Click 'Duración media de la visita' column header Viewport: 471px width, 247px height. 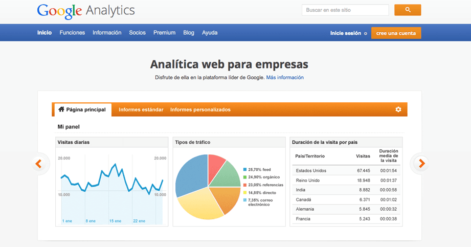tap(388, 155)
